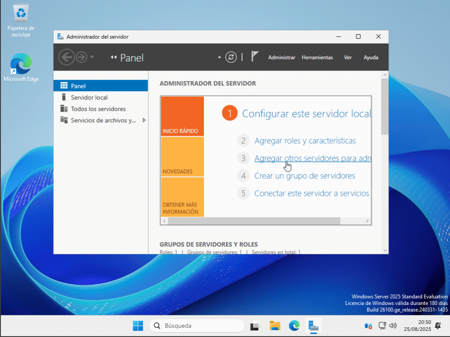Open Task View on the taskbar

coord(254,326)
